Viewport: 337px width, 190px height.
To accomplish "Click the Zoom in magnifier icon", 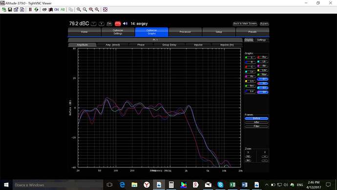I will click(x=79, y=9).
